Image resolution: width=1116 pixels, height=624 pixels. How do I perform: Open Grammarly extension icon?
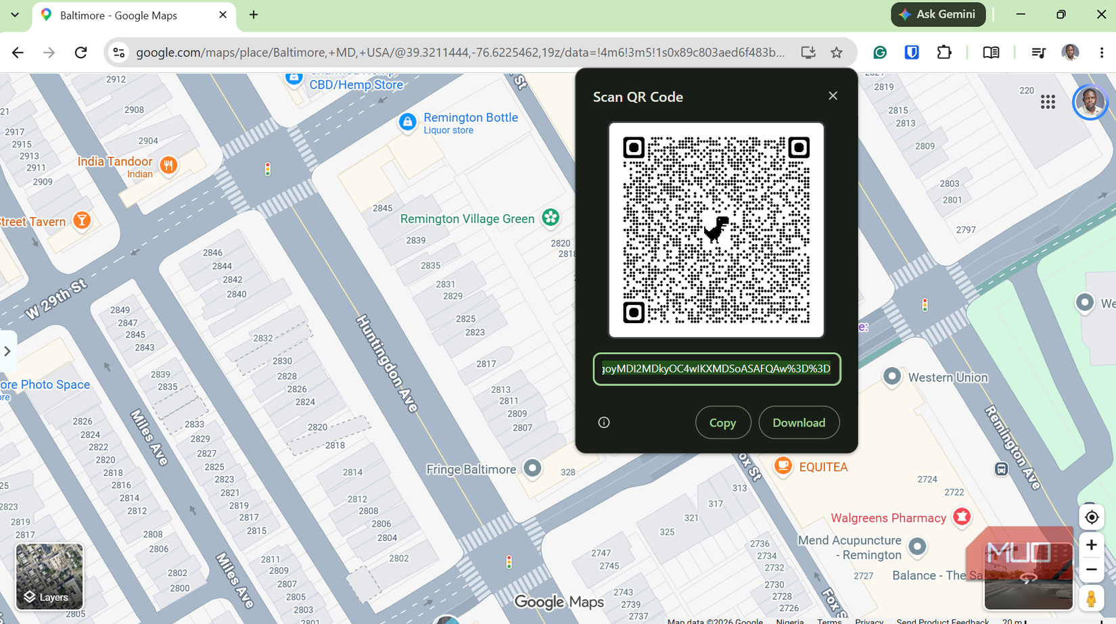pos(879,52)
